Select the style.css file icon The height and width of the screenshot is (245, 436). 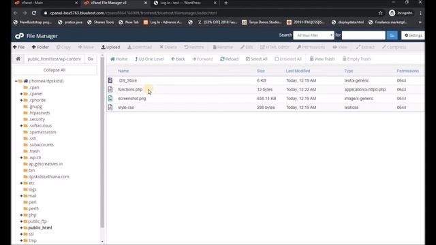(x=110, y=108)
